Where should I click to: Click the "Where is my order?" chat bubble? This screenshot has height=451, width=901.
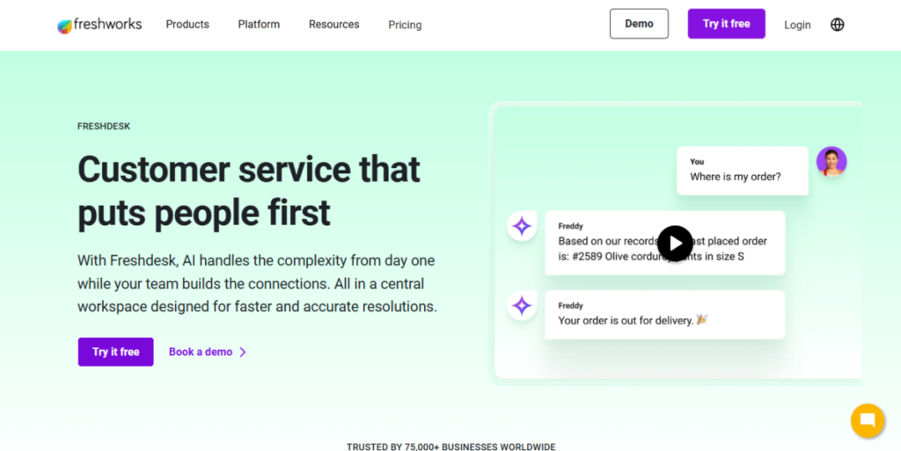click(x=742, y=171)
